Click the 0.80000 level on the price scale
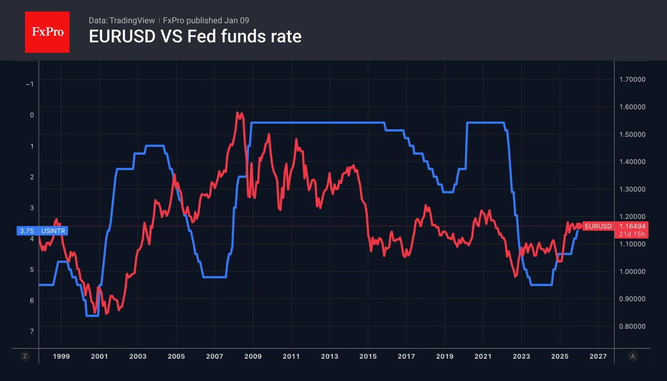Image resolution: width=667 pixels, height=381 pixels. [632, 326]
